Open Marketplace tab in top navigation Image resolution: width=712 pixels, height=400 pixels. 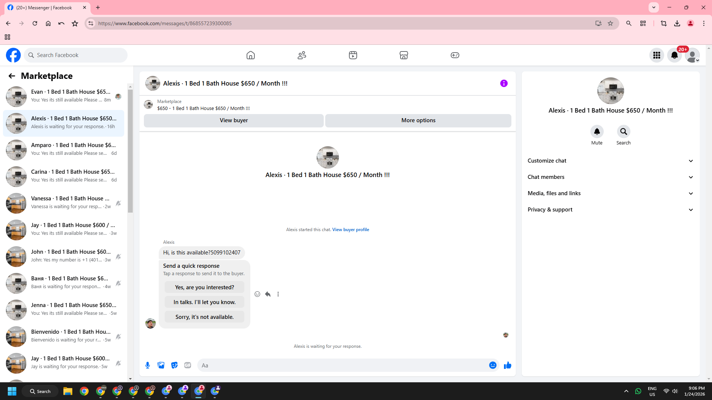(403, 55)
